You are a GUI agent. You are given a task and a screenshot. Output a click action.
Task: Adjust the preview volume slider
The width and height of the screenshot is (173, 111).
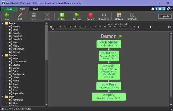(x=151, y=27)
